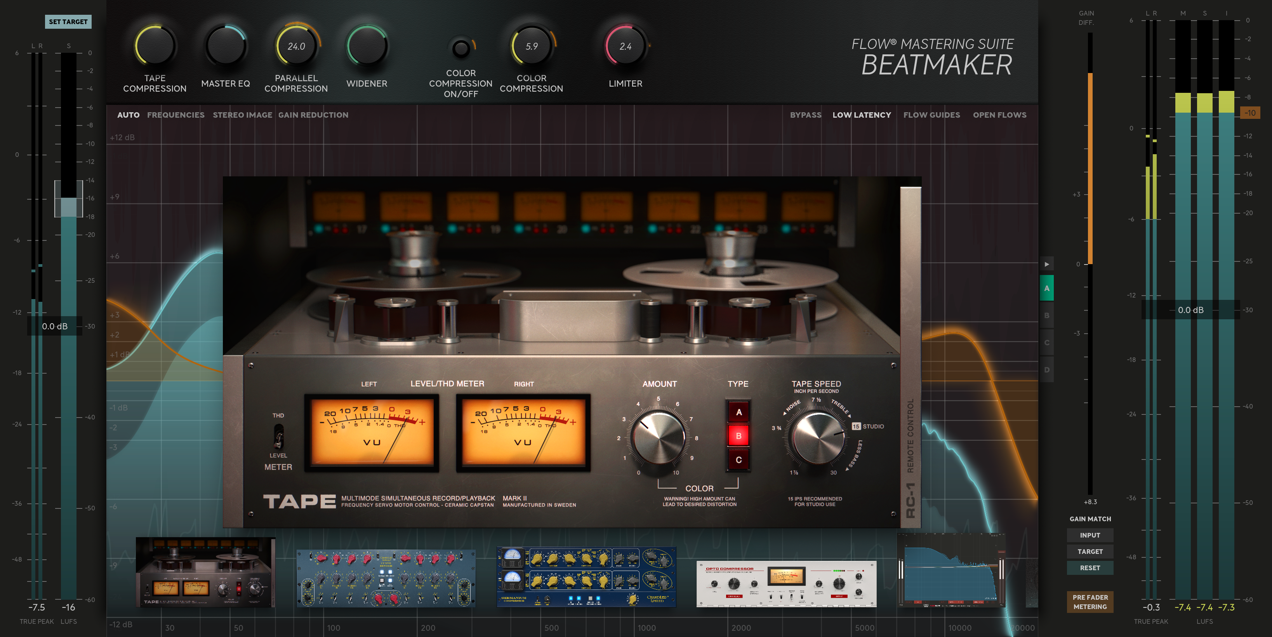Open the Opto Compressor module thumbnail
The height and width of the screenshot is (637, 1272).
click(786, 584)
